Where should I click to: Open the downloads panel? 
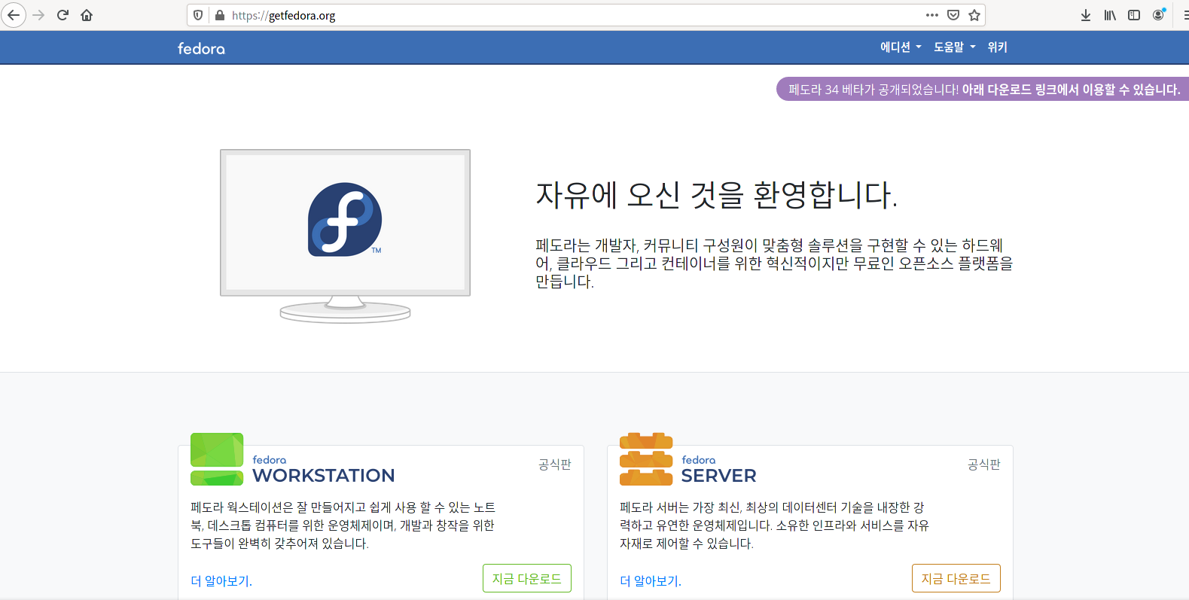(1086, 15)
